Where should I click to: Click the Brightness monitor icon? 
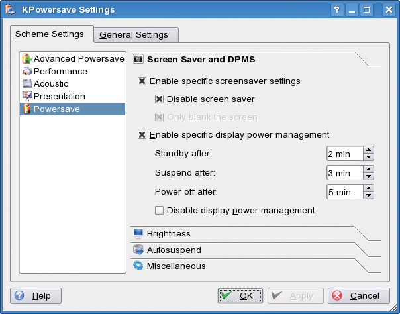coord(138,234)
